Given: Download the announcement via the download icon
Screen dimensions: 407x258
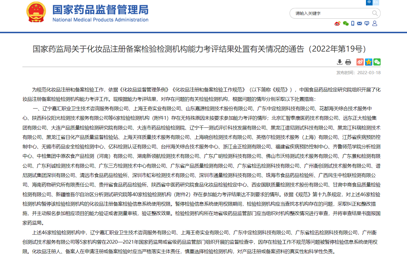Looking at the screenshot, I should pyautogui.click(x=340, y=62).
